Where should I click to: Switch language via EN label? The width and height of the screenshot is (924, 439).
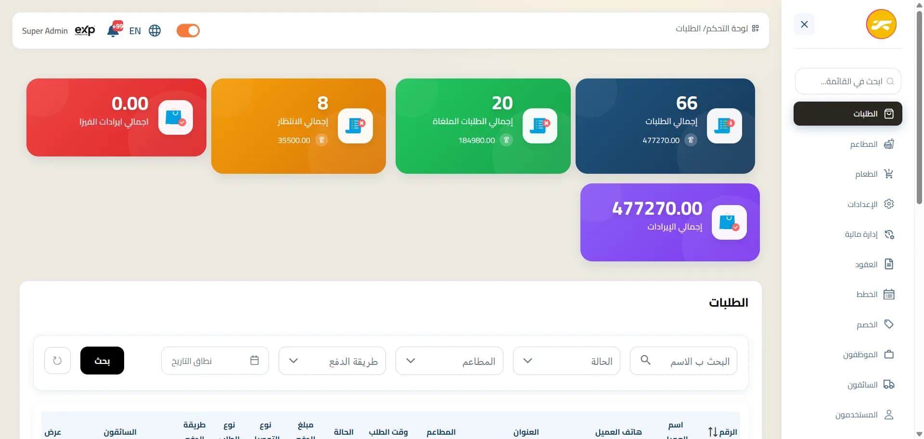[135, 31]
